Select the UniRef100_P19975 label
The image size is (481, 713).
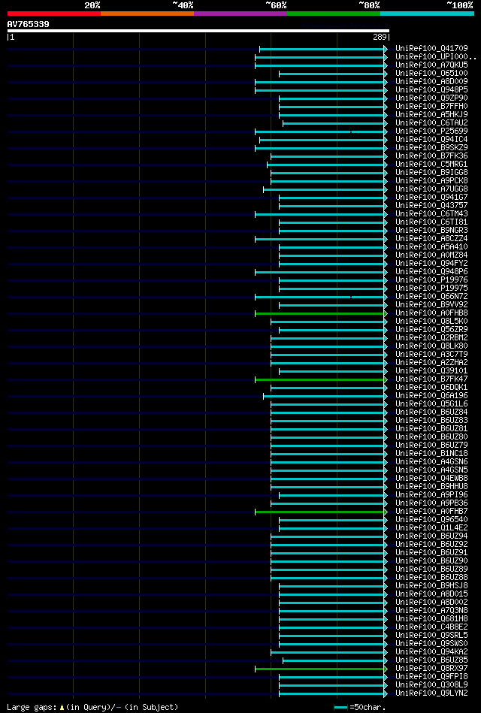tap(431, 289)
